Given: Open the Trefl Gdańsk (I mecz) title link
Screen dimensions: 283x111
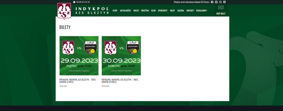Looking at the screenshot, I should pyautogui.click(x=78, y=81).
